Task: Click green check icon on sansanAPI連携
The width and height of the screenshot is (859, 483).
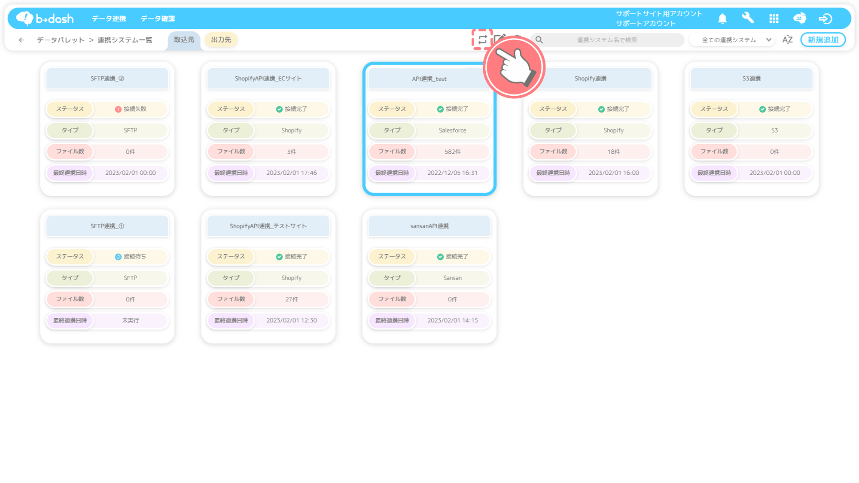Action: click(x=440, y=257)
